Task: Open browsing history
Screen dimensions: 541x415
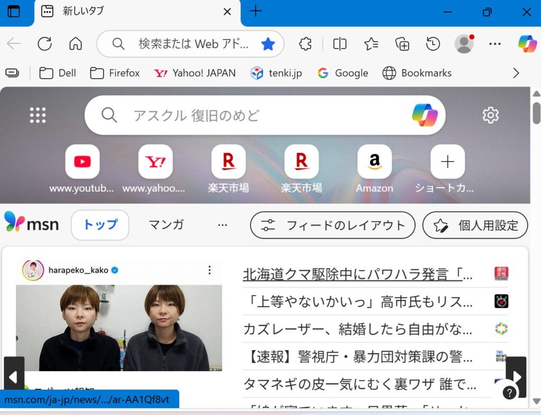Action: point(433,44)
